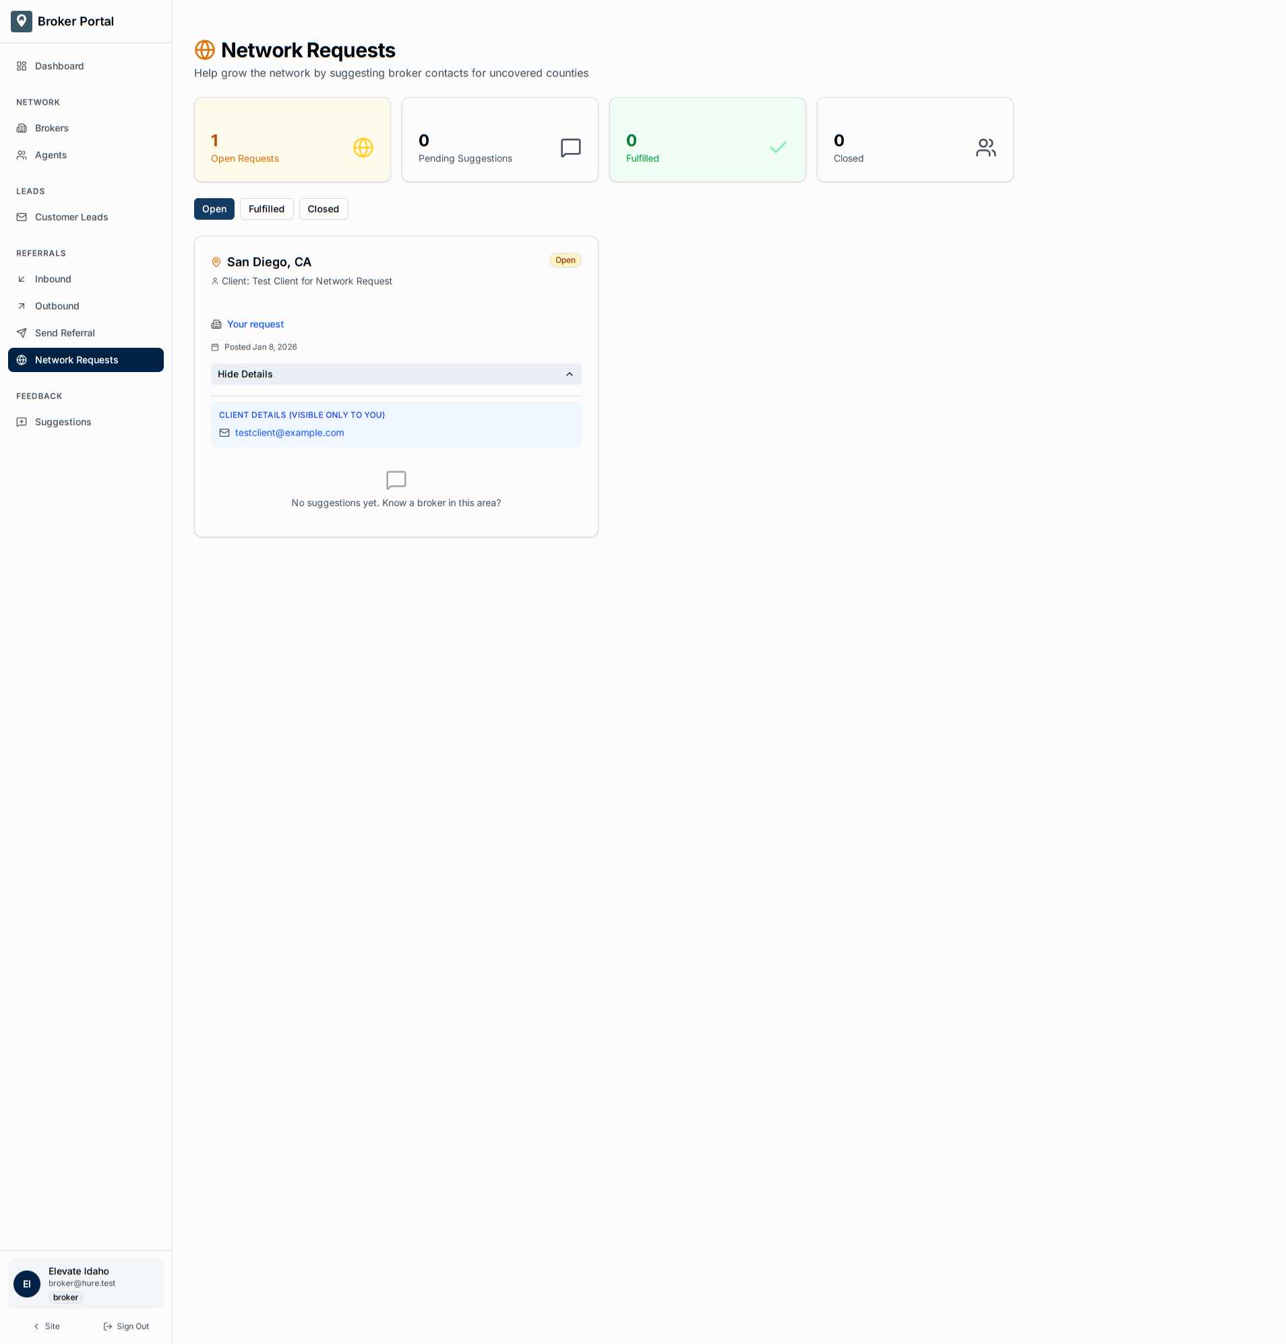
Task: Switch to the Fulfilled filter
Action: point(266,209)
